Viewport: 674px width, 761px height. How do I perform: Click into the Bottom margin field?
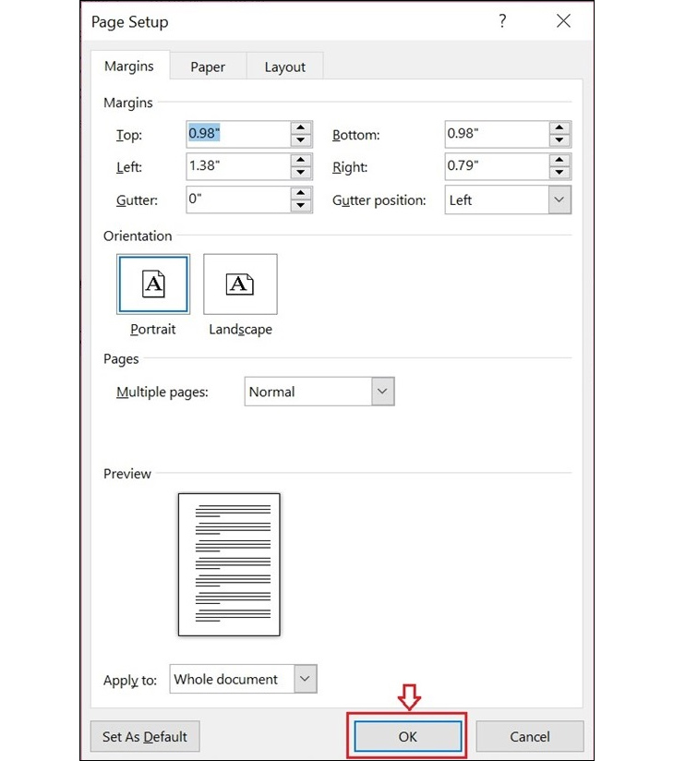(x=498, y=134)
